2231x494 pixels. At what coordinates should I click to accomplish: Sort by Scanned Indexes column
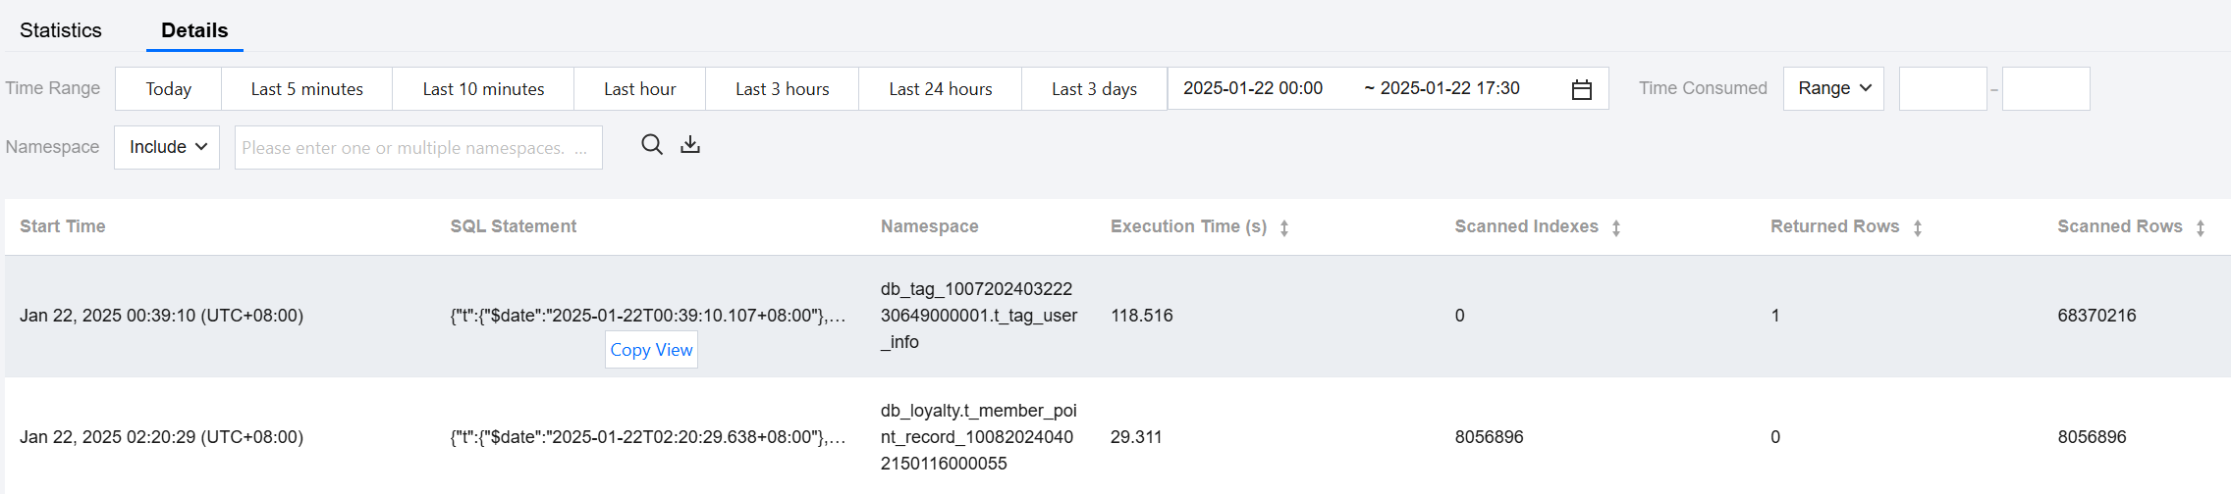(x=1616, y=227)
